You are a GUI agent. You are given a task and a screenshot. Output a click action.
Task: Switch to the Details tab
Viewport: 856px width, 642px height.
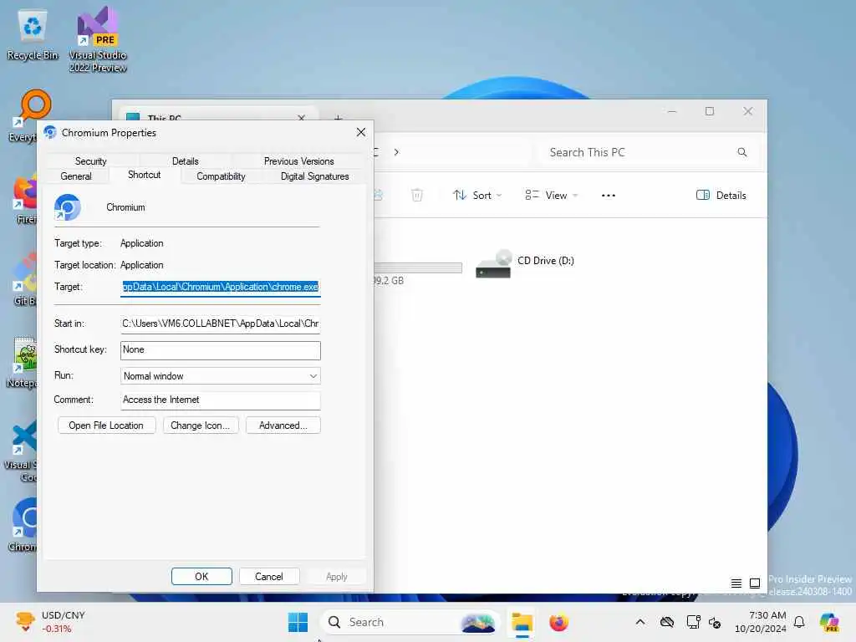click(185, 161)
